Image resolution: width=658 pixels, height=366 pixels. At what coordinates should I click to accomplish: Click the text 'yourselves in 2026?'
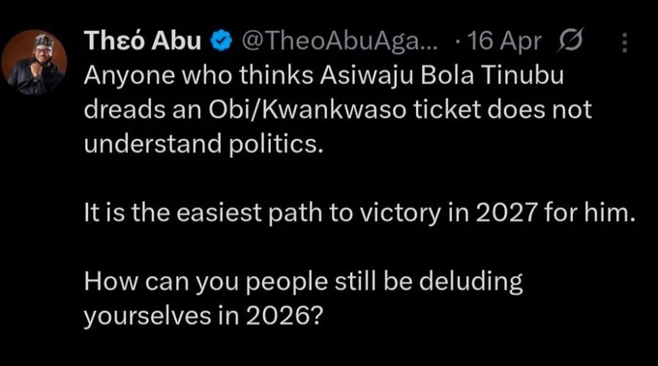203,316
